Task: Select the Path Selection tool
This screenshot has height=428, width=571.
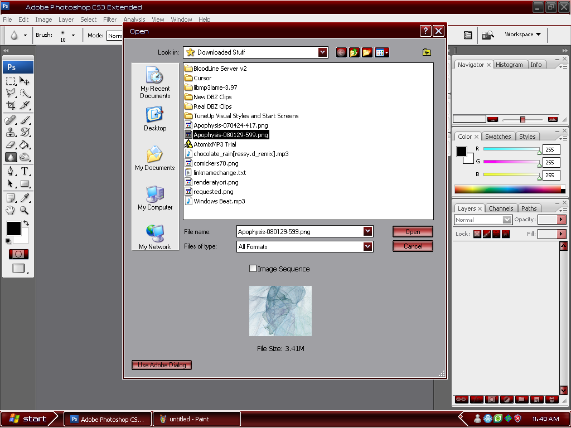Action: (11, 183)
